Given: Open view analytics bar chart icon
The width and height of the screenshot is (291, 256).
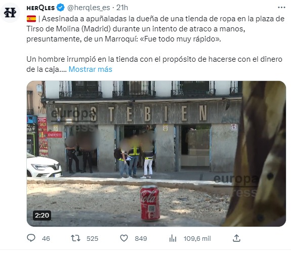Looking at the screenshot, I should pyautogui.click(x=173, y=238).
